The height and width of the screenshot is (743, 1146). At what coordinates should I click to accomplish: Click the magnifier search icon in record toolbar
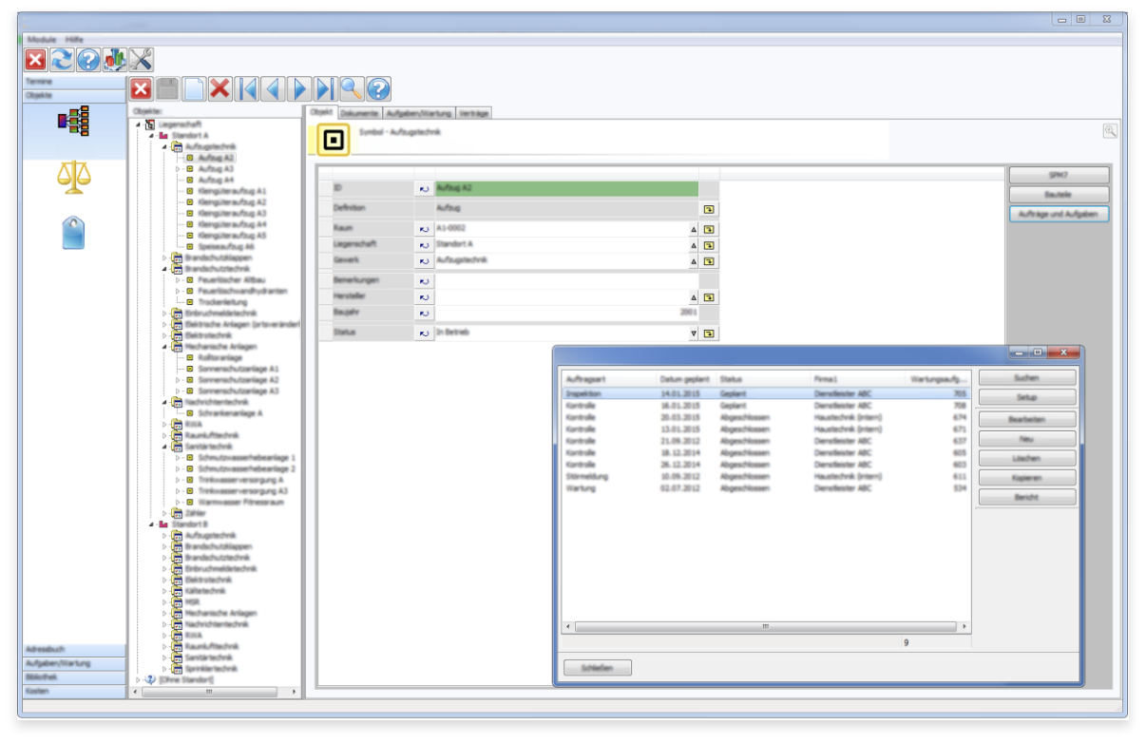(x=352, y=89)
